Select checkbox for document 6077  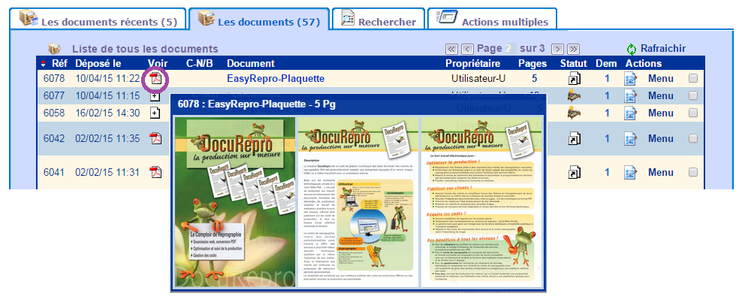(x=692, y=95)
